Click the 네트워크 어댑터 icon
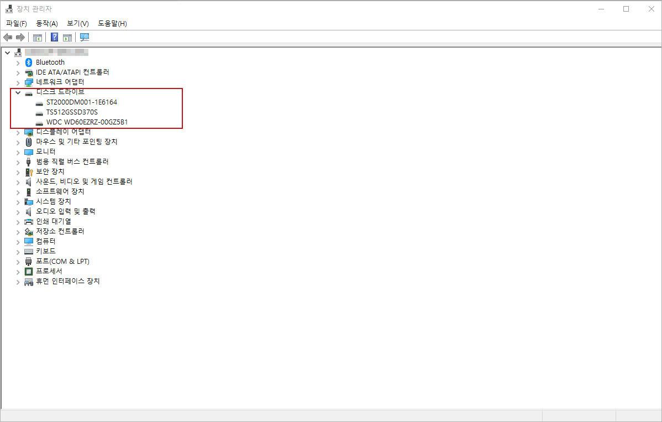 [x=29, y=82]
